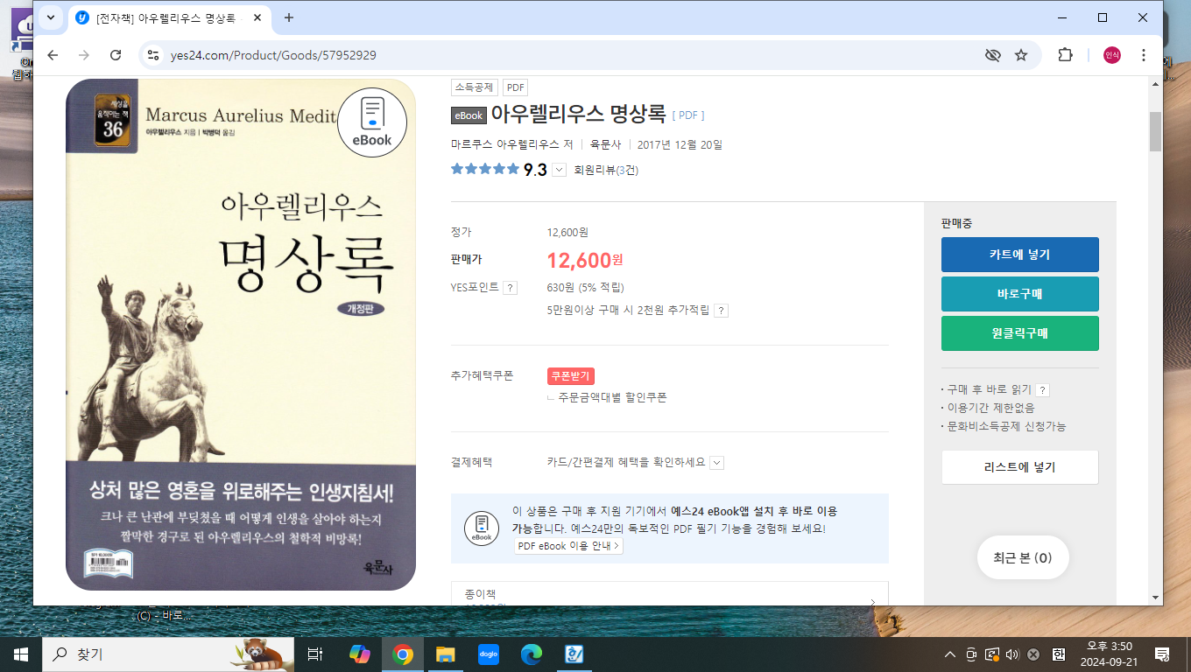The height and width of the screenshot is (672, 1191).
Task: Open the Copilot taskbar icon
Action: [x=359, y=654]
